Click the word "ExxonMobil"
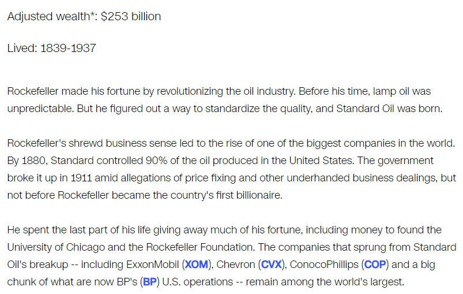The width and height of the screenshot is (463, 294). [x=150, y=265]
